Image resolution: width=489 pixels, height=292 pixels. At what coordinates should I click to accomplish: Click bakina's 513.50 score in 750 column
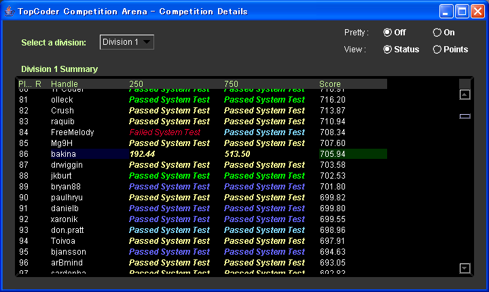pos(237,153)
